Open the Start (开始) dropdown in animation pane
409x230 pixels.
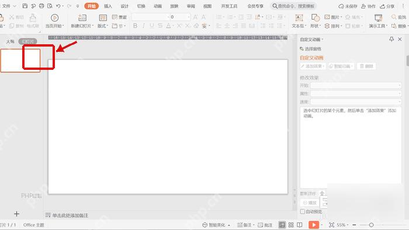[356, 85]
